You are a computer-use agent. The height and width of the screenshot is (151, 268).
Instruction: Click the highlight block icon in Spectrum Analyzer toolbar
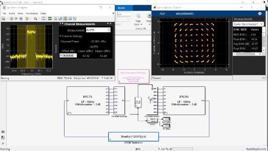[27, 18]
